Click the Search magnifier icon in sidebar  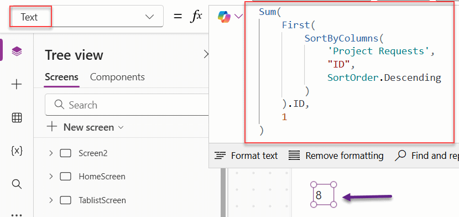(x=17, y=184)
